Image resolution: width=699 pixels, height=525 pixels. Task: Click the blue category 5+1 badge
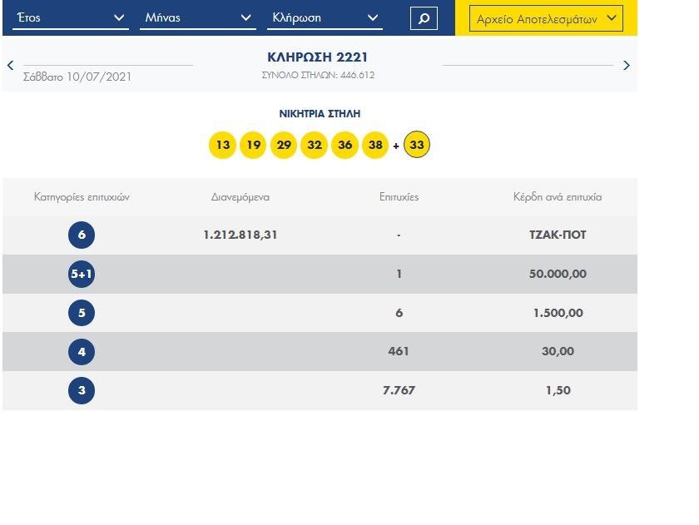tap(82, 274)
